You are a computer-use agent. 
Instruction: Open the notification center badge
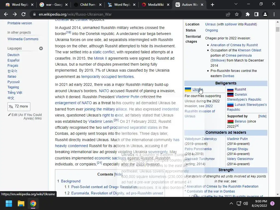pyautogui.click(x=272, y=203)
